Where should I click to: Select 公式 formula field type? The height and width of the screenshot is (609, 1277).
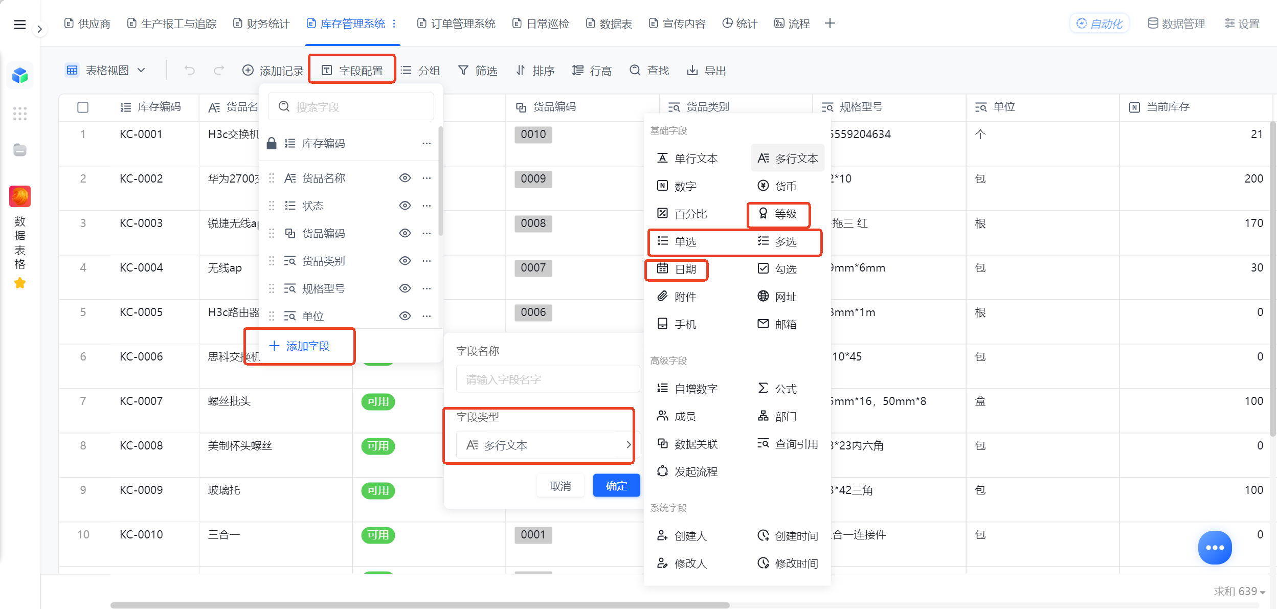776,389
